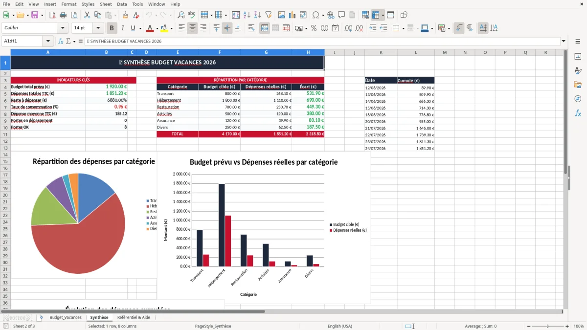Switch to Référentiel & Aide sheet tab
The height and width of the screenshot is (330, 587).
(134, 317)
